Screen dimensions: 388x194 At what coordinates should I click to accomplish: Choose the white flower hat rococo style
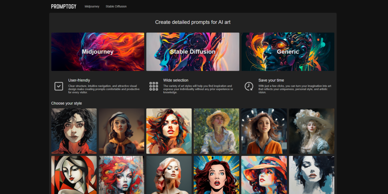tap(312, 131)
